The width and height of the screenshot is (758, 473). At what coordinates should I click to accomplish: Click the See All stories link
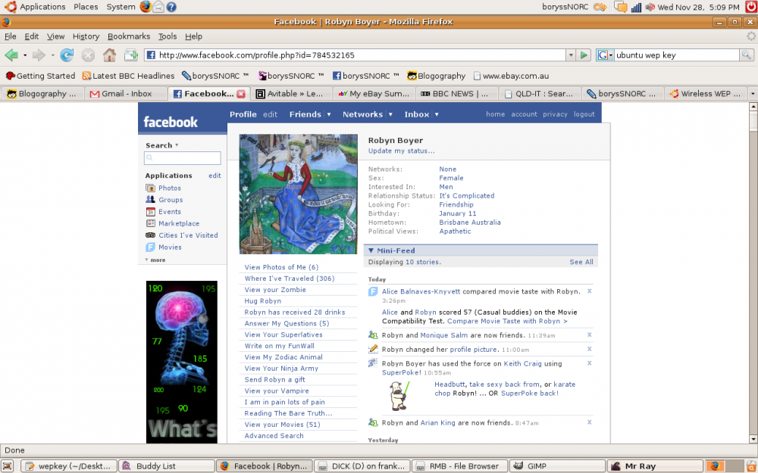[x=581, y=262]
